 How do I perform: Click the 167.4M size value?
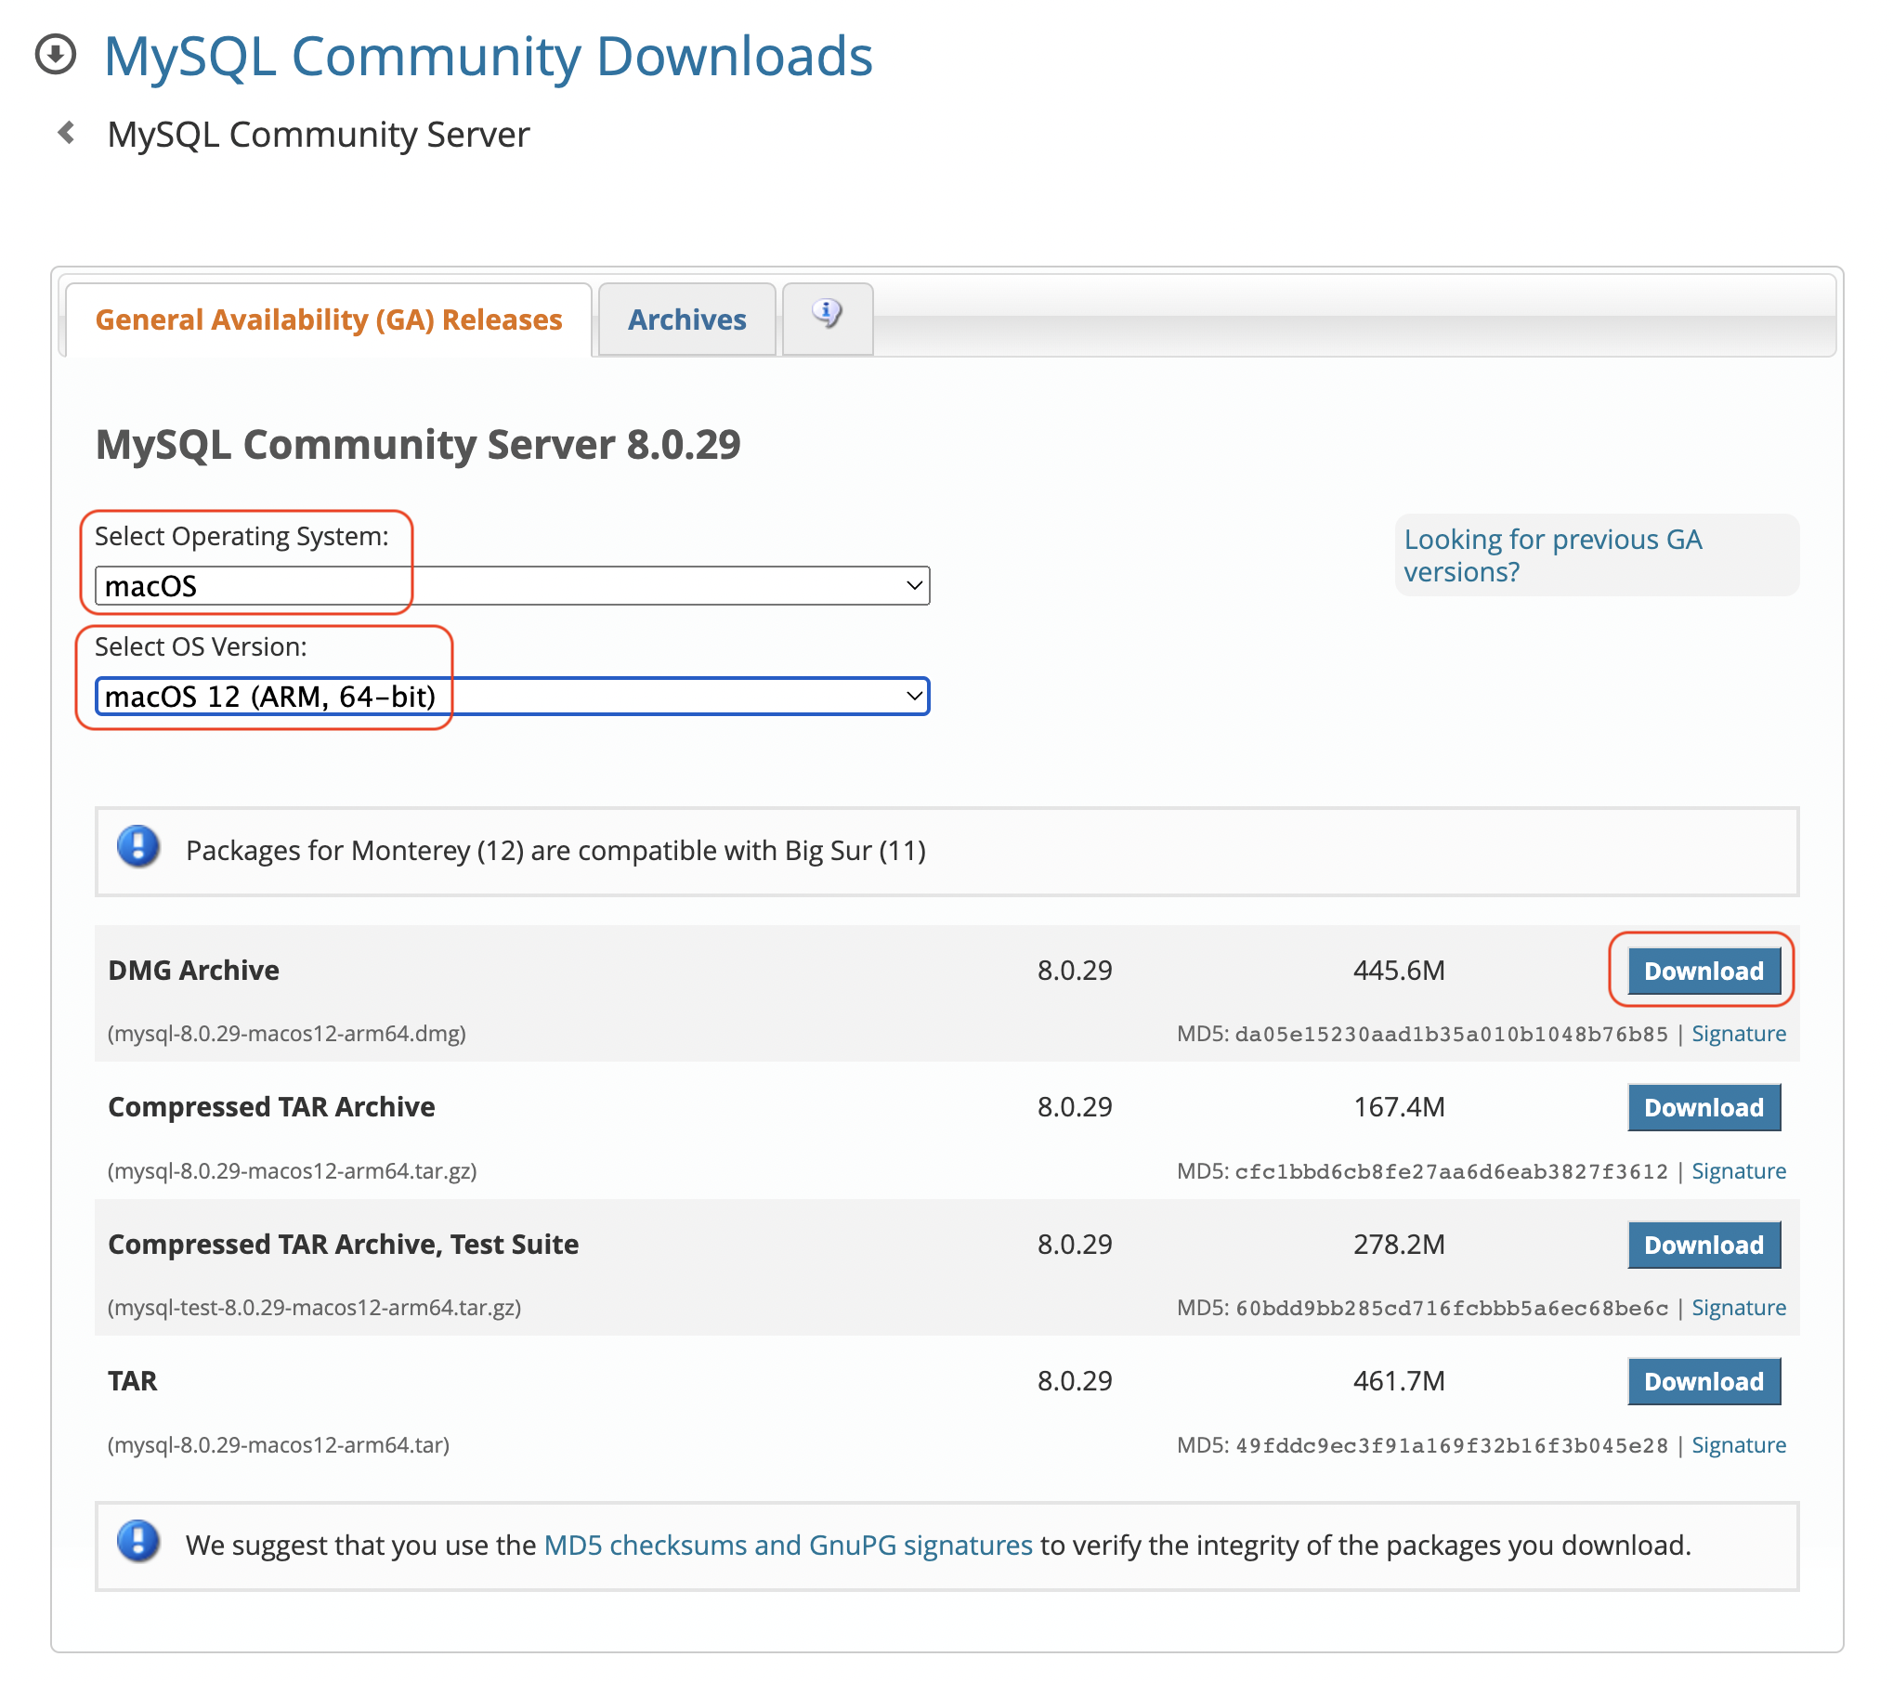click(1399, 1107)
